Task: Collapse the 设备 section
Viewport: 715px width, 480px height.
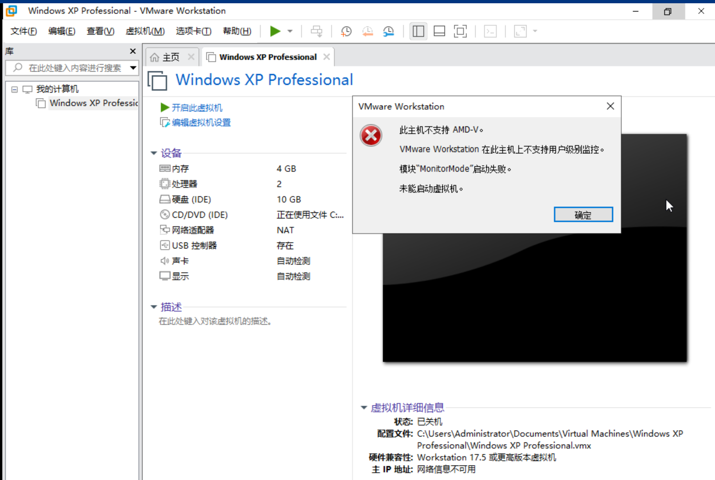Action: (154, 153)
